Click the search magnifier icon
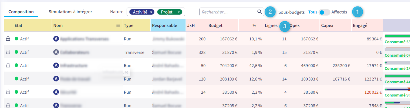This screenshot has height=108, width=410. coord(260,12)
